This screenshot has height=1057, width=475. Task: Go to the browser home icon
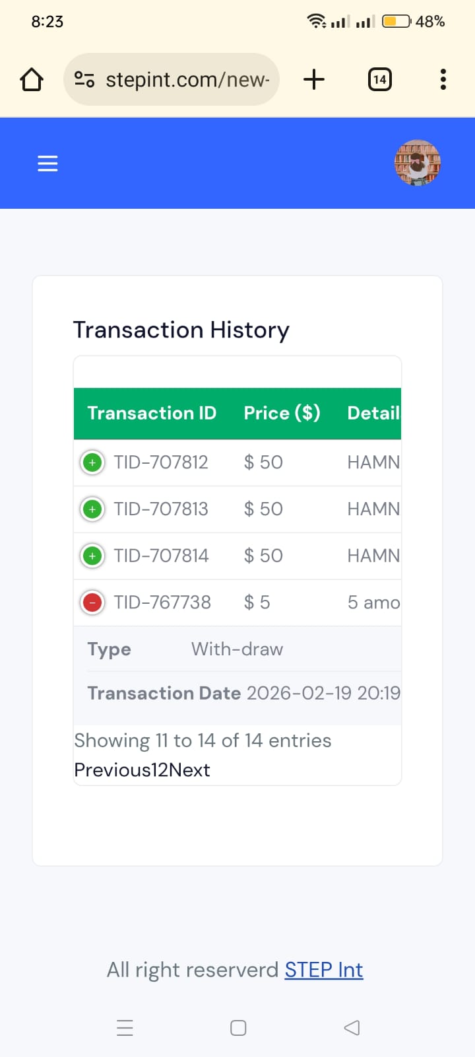pyautogui.click(x=32, y=80)
